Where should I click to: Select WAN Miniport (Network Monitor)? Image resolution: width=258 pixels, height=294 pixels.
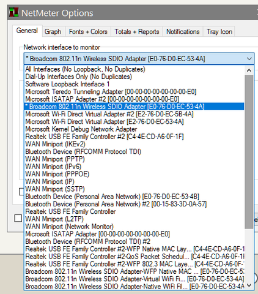(x=135, y=227)
